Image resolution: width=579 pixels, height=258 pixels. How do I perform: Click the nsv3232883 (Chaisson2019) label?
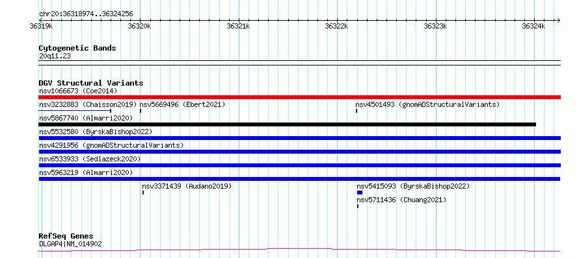[88, 104]
